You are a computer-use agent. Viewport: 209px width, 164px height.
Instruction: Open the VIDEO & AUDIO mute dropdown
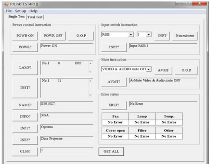click(126, 69)
